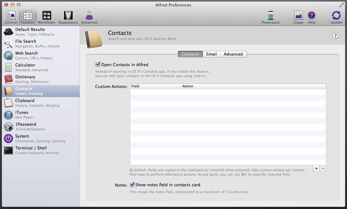Click the Field column header
The image size is (347, 209).
click(156, 86)
